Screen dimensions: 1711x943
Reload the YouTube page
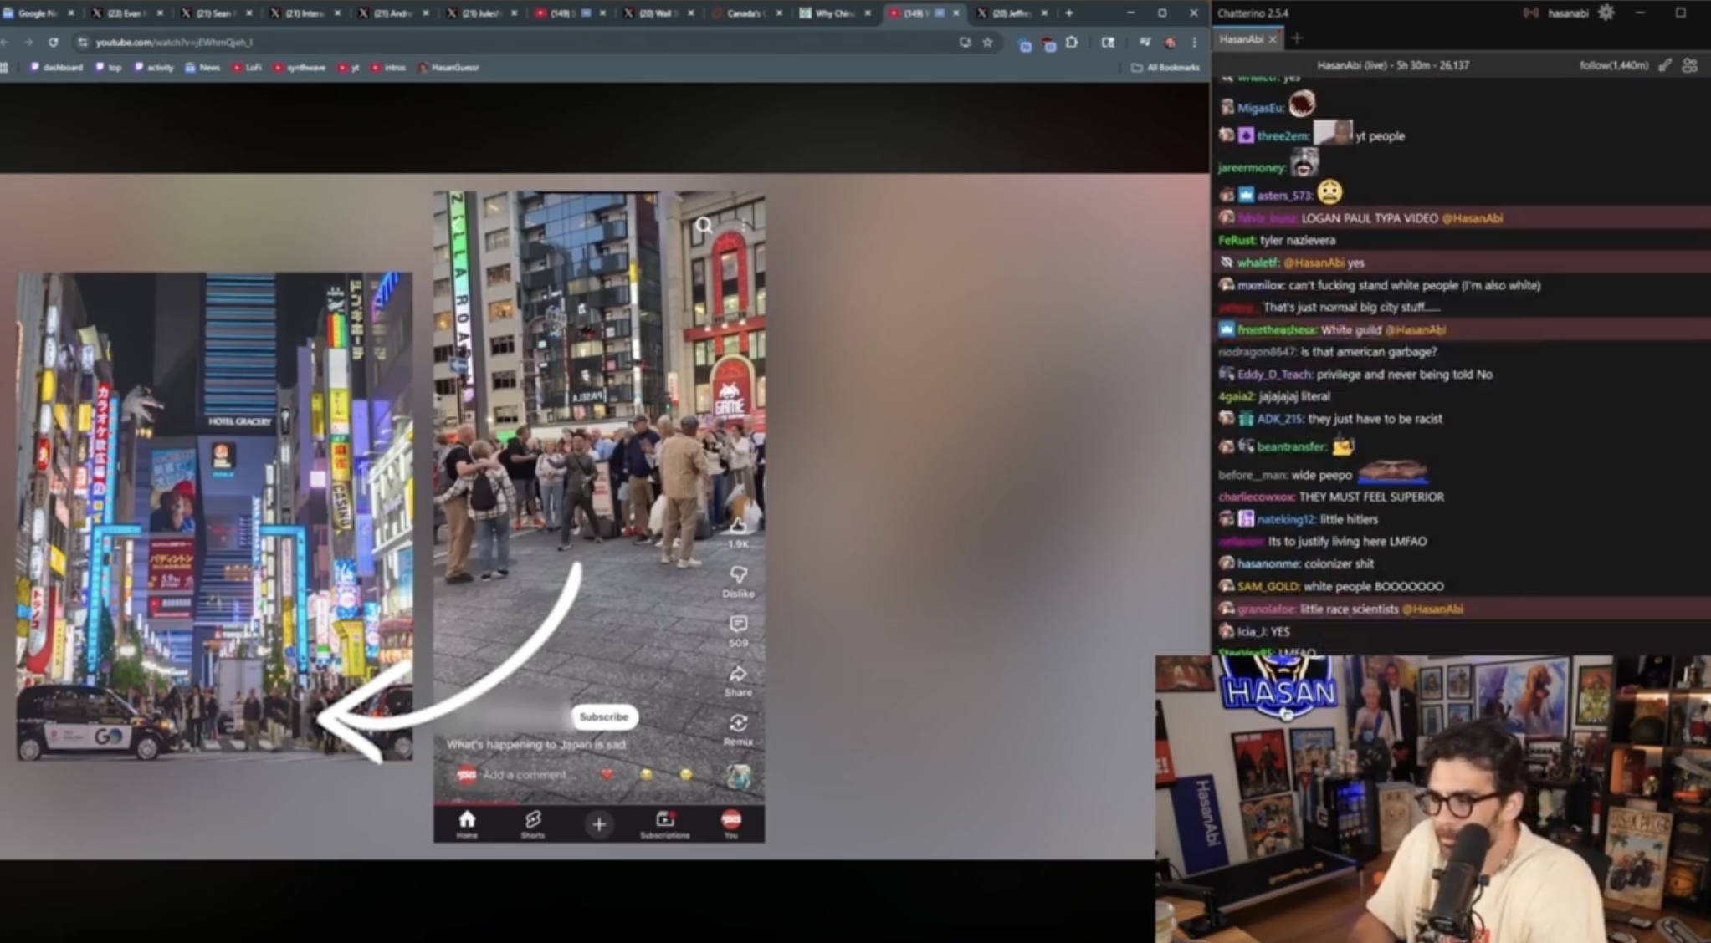(x=53, y=42)
